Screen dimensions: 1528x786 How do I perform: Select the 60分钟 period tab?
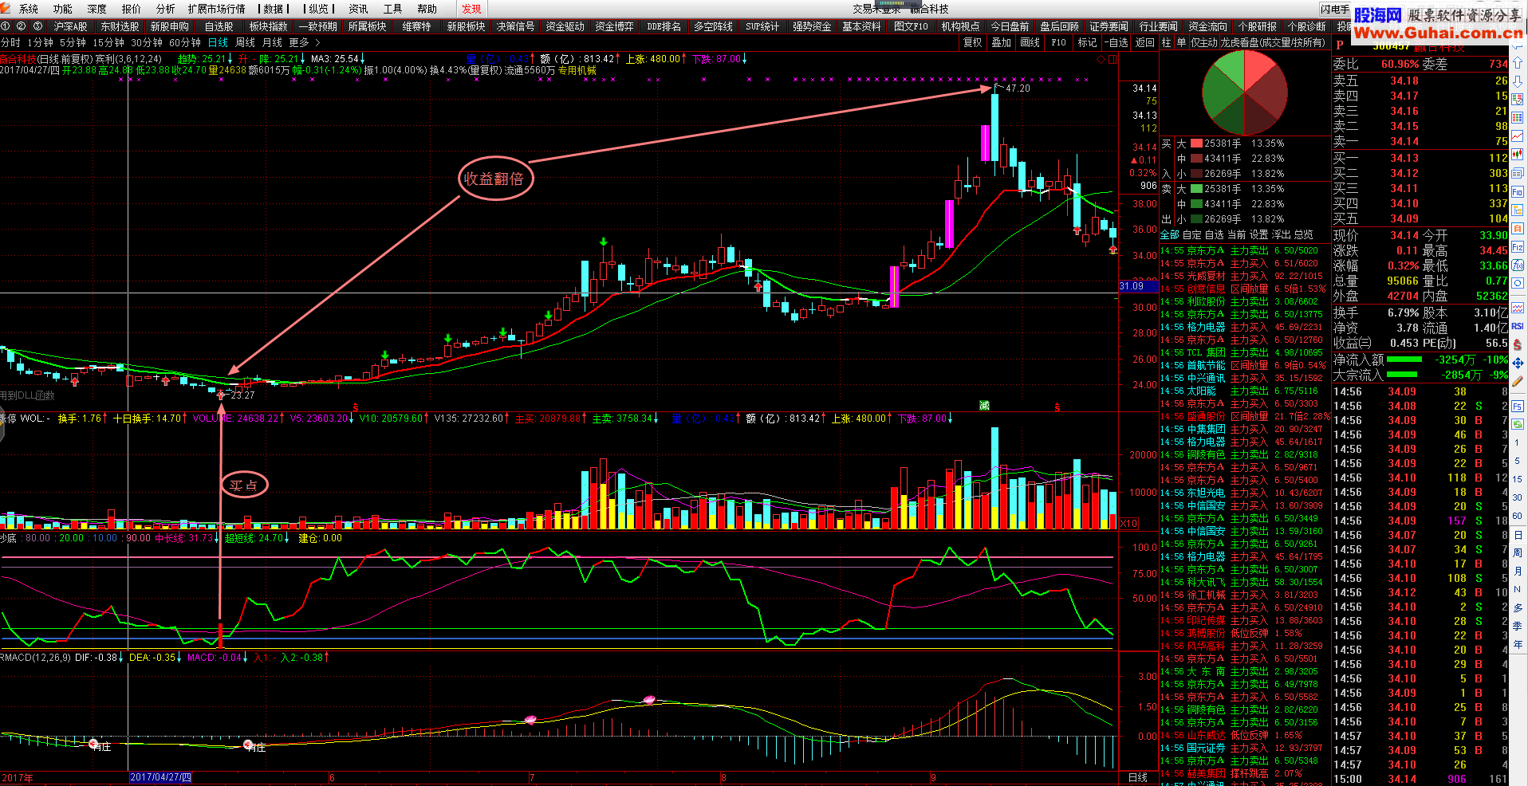[184, 42]
